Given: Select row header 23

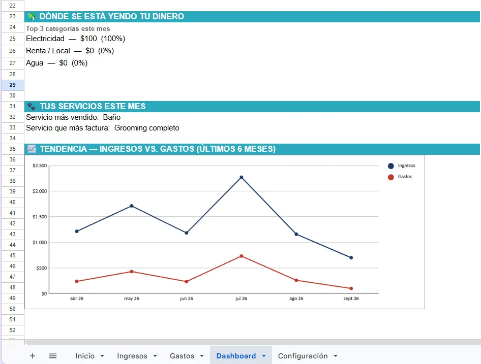Looking at the screenshot, I should pyautogui.click(x=12, y=16).
